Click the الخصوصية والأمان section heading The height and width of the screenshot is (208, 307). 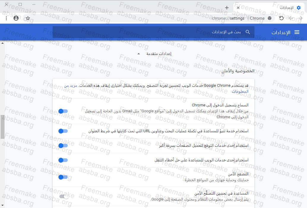point(238,71)
